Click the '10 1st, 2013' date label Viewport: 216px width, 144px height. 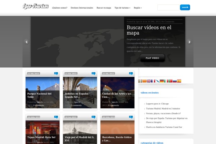71,117
